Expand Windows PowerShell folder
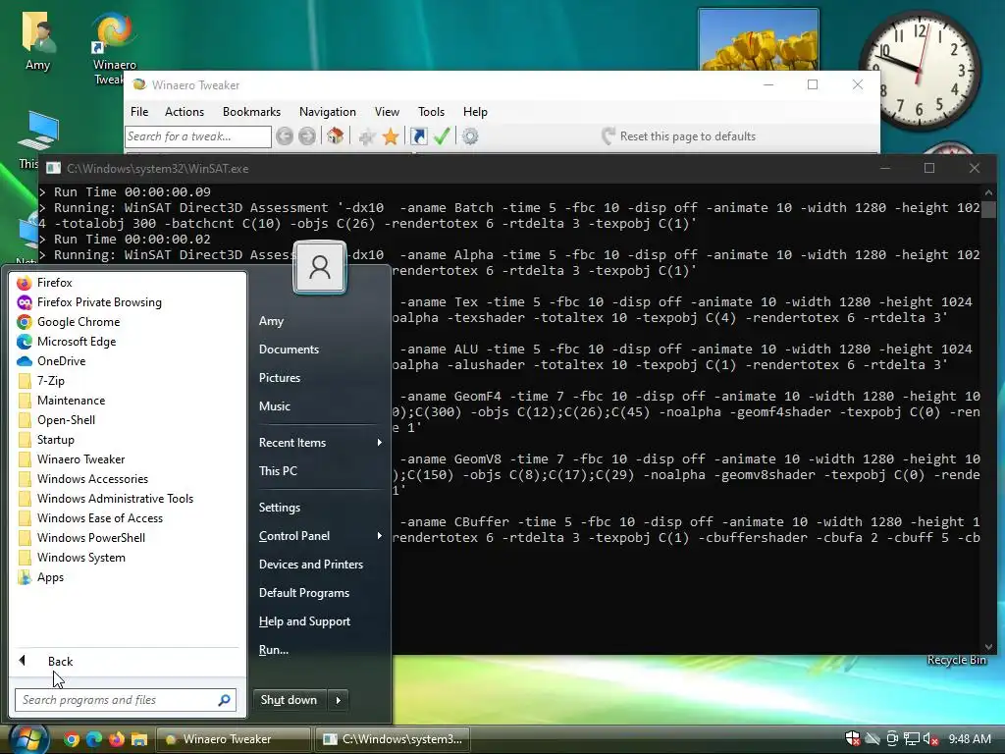Screen dimensions: 1005x754 pyautogui.click(x=129, y=538)
